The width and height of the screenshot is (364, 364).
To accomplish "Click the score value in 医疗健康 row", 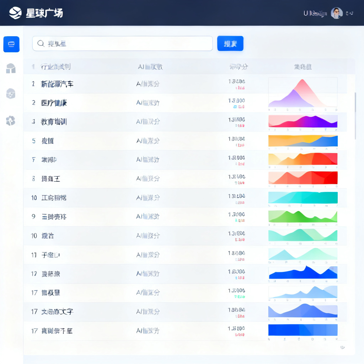I will point(236,101).
